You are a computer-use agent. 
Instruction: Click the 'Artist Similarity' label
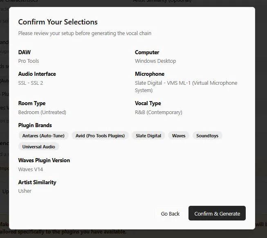click(x=37, y=182)
